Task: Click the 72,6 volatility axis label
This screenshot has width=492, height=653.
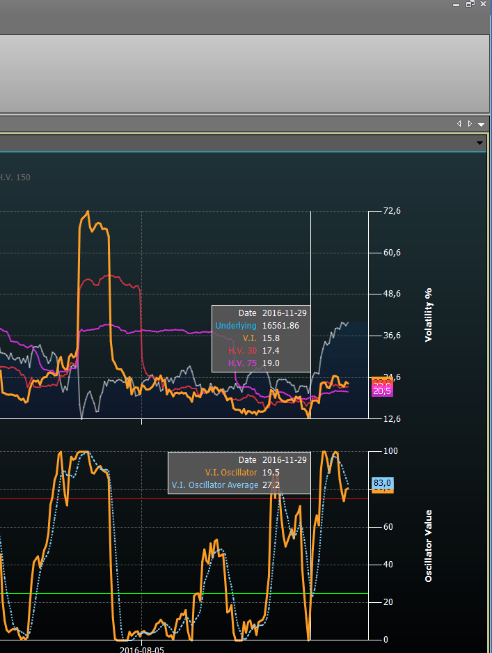Action: pyautogui.click(x=392, y=211)
